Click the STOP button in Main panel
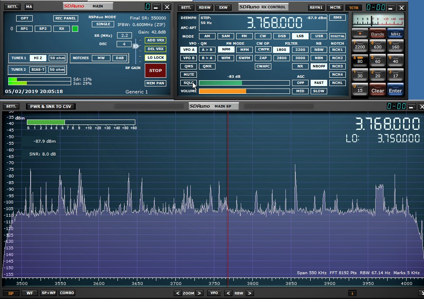424x299 pixels. pos(156,70)
